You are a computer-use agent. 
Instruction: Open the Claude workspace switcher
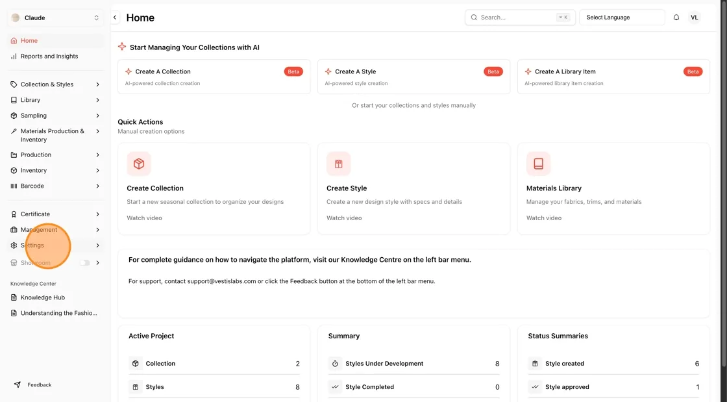tap(55, 18)
